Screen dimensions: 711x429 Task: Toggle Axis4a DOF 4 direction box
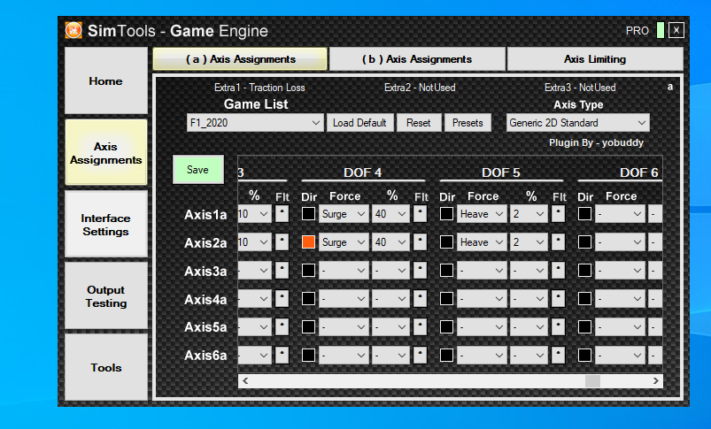[308, 299]
